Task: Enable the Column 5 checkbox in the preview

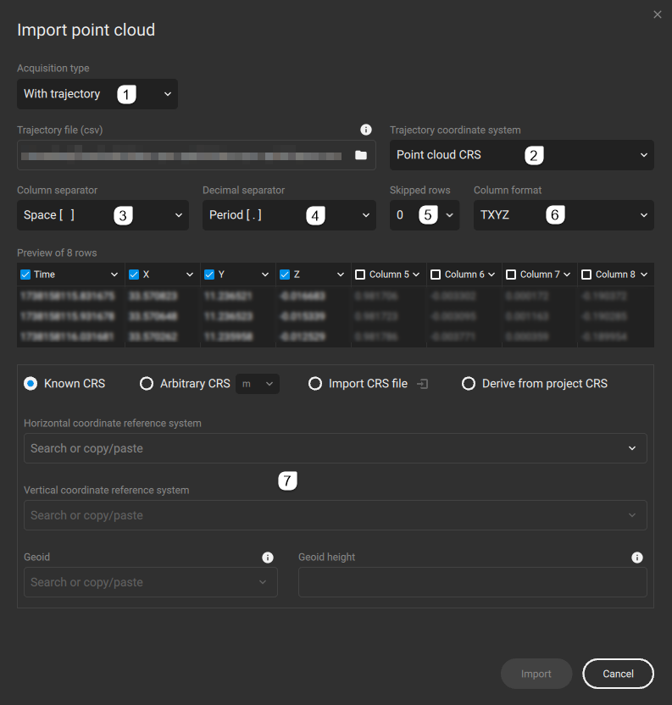Action: tap(358, 274)
